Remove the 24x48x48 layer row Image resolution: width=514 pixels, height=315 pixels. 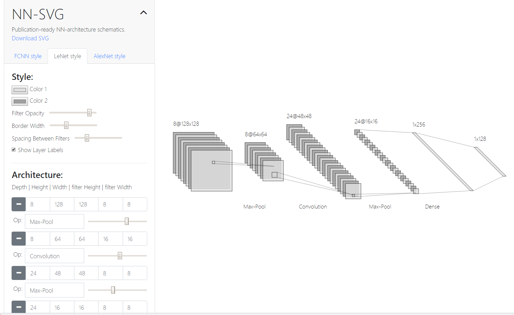click(19, 273)
